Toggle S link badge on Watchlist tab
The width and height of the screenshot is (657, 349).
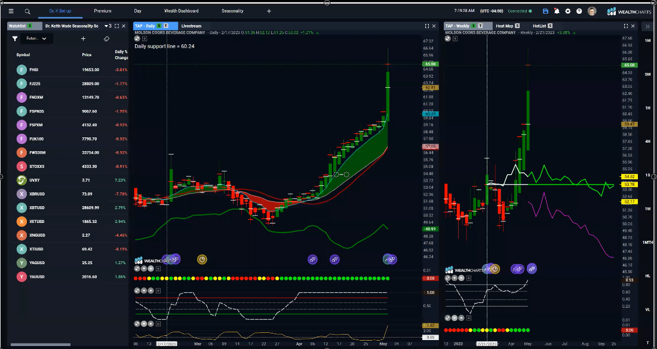(30, 26)
